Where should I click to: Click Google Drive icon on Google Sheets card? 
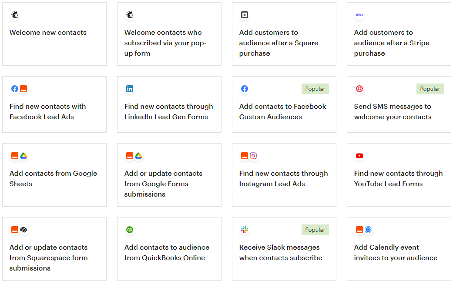coord(23,156)
